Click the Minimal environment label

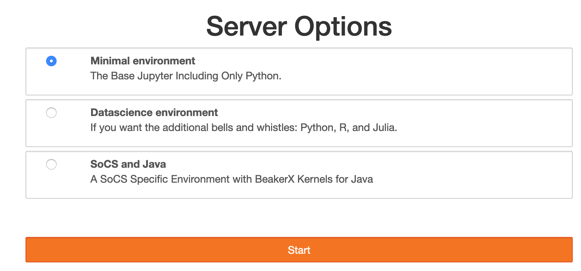(142, 61)
